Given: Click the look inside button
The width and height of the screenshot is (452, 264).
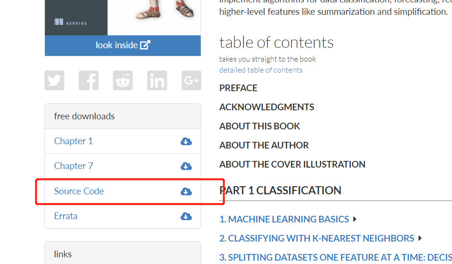Looking at the screenshot, I should (x=123, y=45).
